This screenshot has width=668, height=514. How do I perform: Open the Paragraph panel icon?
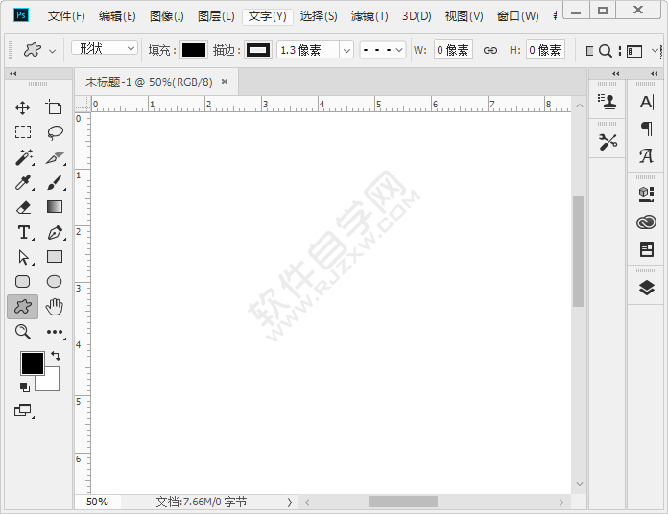pos(646,128)
